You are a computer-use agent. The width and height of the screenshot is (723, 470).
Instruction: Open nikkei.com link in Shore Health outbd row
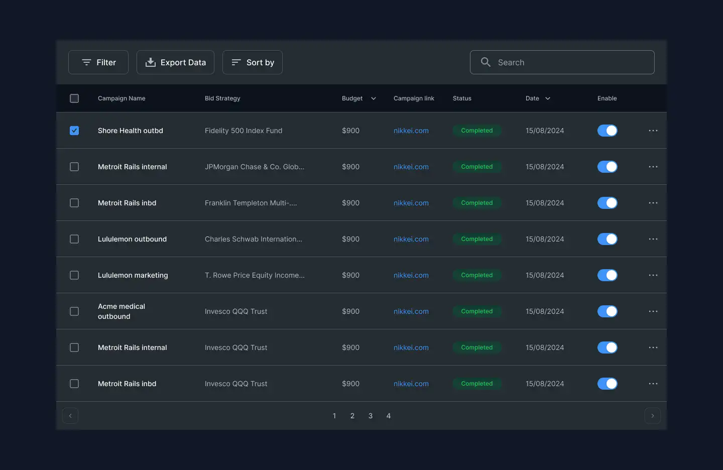pyautogui.click(x=411, y=131)
